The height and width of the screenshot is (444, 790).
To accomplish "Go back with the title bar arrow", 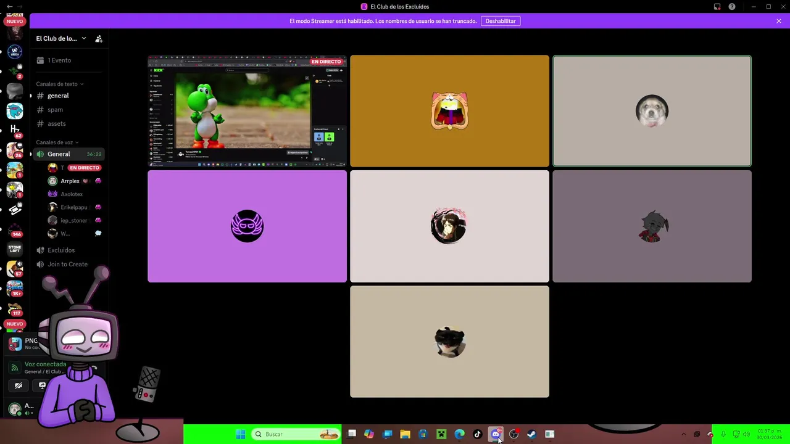I will point(9,7).
